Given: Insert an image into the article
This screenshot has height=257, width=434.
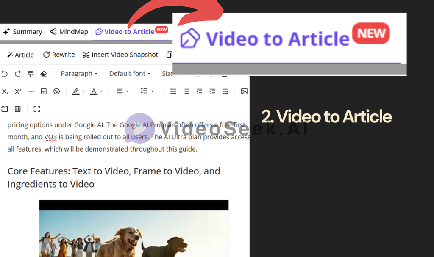Looking at the screenshot, I should (x=244, y=91).
